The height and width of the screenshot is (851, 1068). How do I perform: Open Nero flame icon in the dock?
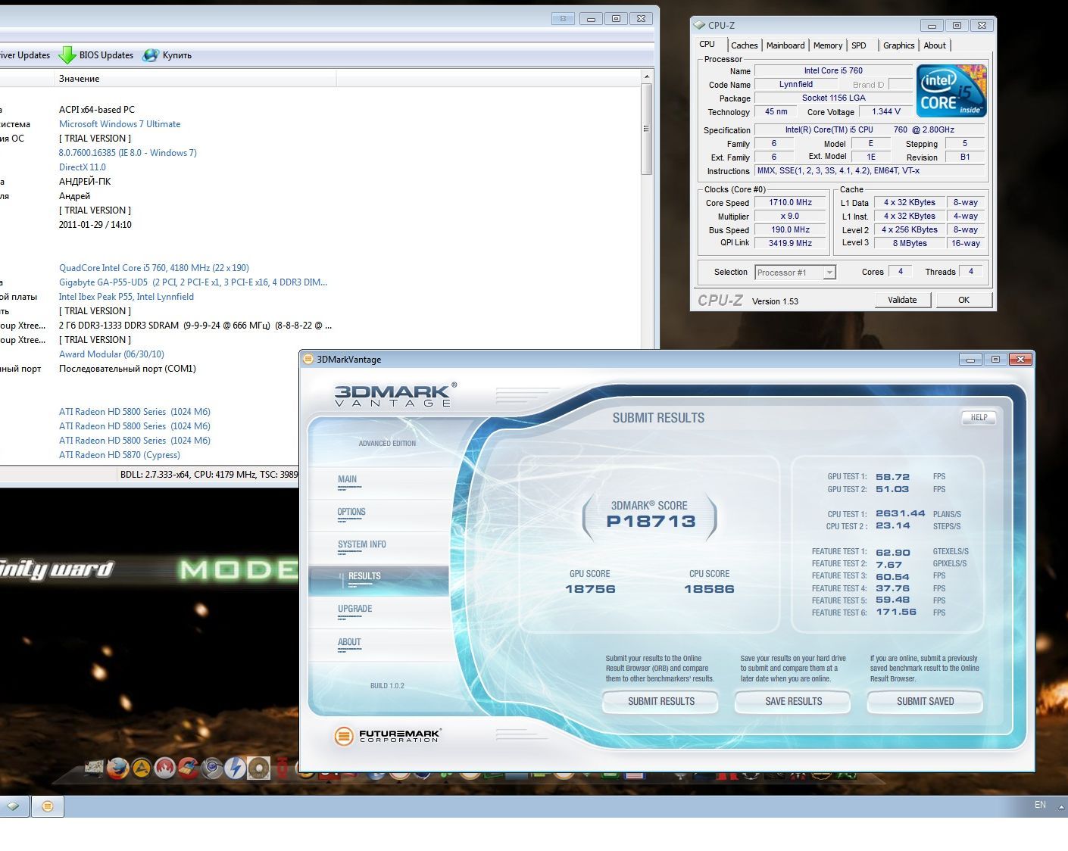(165, 768)
